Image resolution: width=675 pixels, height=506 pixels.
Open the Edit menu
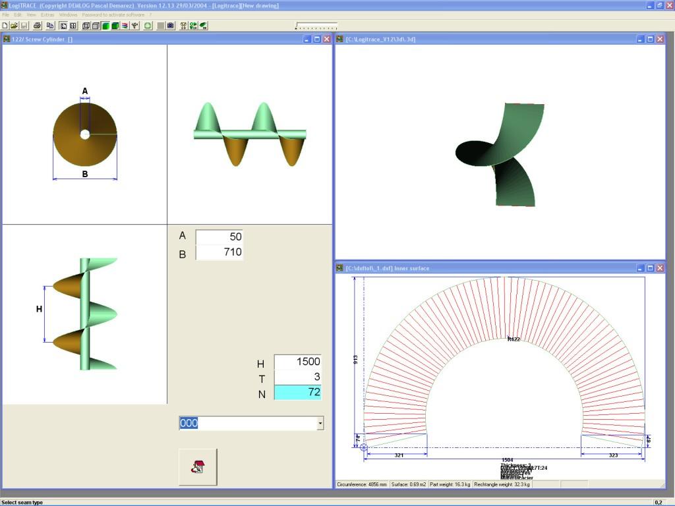[x=18, y=14]
